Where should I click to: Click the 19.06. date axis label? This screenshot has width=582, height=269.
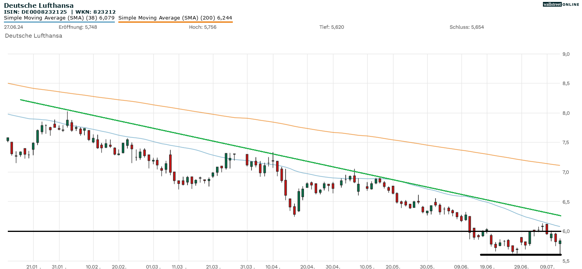(487, 267)
